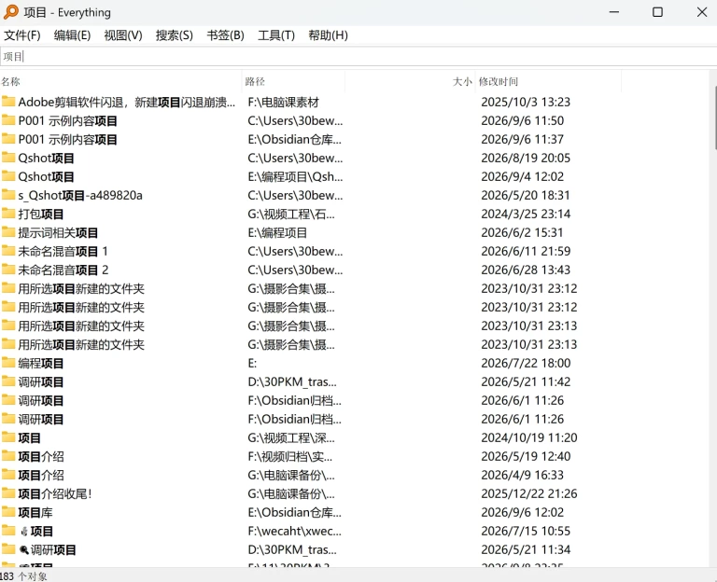The width and height of the screenshot is (717, 582).
Task: Sort results by the 路径 column header
Action: pos(293,82)
